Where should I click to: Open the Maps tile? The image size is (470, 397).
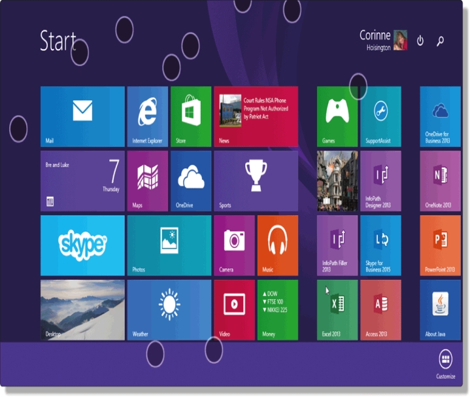click(x=148, y=181)
